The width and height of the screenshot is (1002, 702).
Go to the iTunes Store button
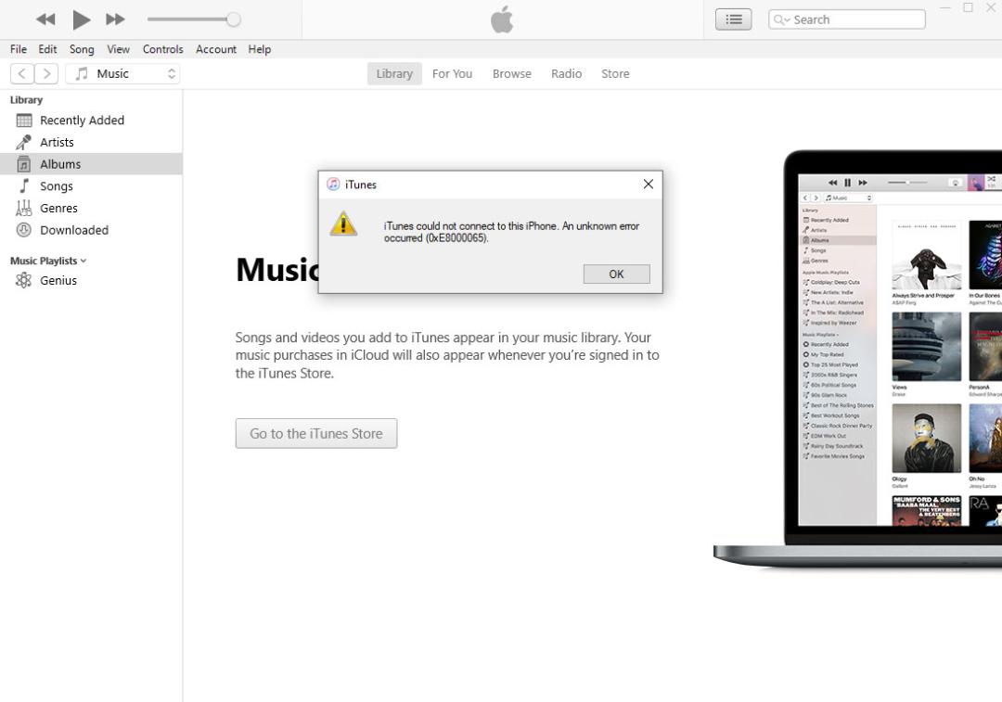pos(316,434)
